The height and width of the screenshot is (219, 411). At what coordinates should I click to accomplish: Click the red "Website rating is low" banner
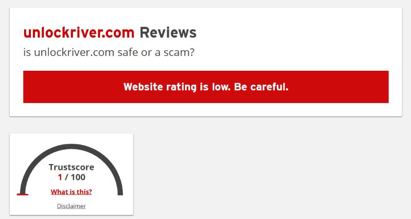coord(206,87)
